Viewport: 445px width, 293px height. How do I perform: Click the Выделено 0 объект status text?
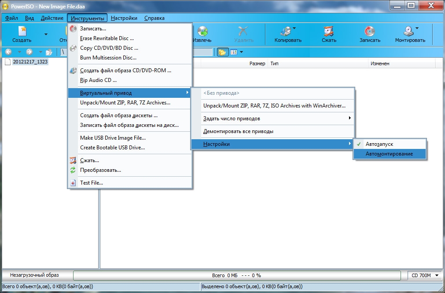[252, 286]
